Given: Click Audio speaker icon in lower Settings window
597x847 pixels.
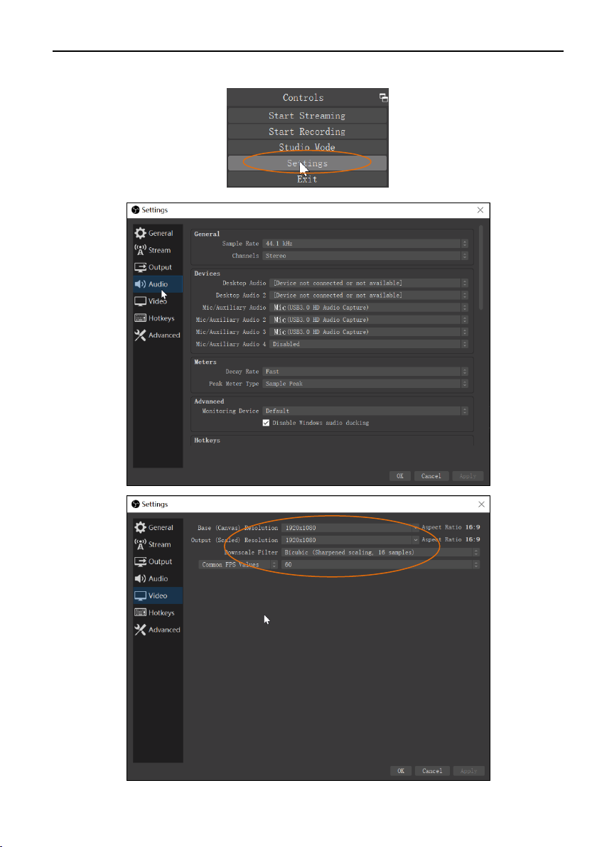Looking at the screenshot, I should (141, 578).
